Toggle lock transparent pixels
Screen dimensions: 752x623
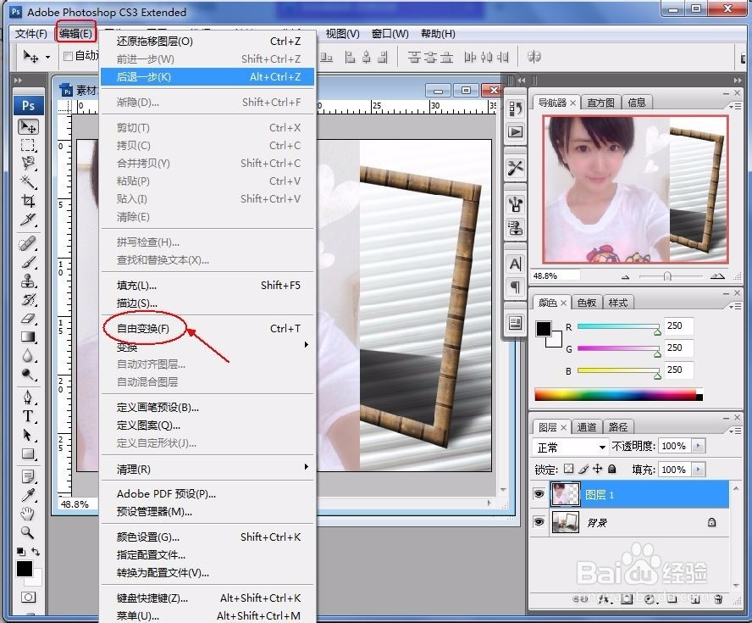coord(569,469)
